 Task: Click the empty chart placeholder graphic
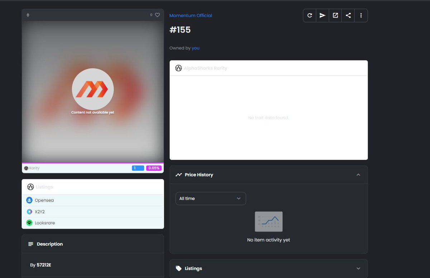[269, 221]
